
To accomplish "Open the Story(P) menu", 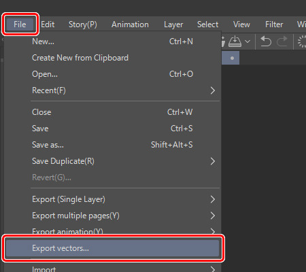I will [83, 24].
